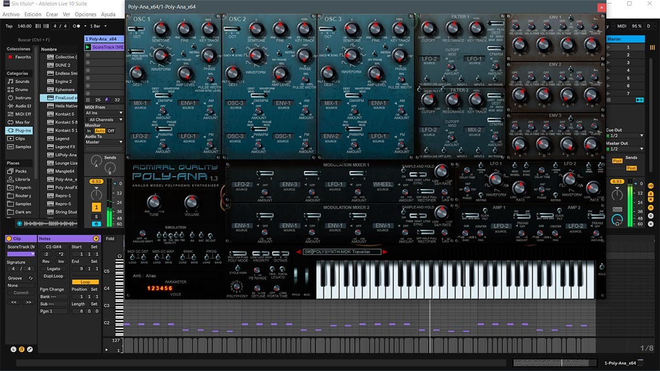Show the Launch box with the clock icon
Viewport: 660px width, 371px height.
pyautogui.click(x=13, y=349)
